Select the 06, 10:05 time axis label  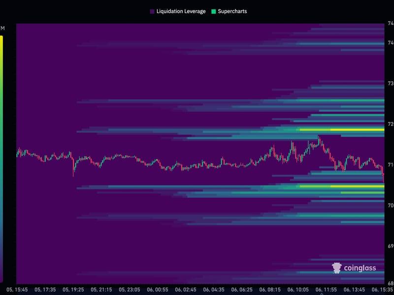pos(298,290)
